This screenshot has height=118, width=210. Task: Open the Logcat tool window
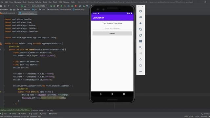[33, 114]
